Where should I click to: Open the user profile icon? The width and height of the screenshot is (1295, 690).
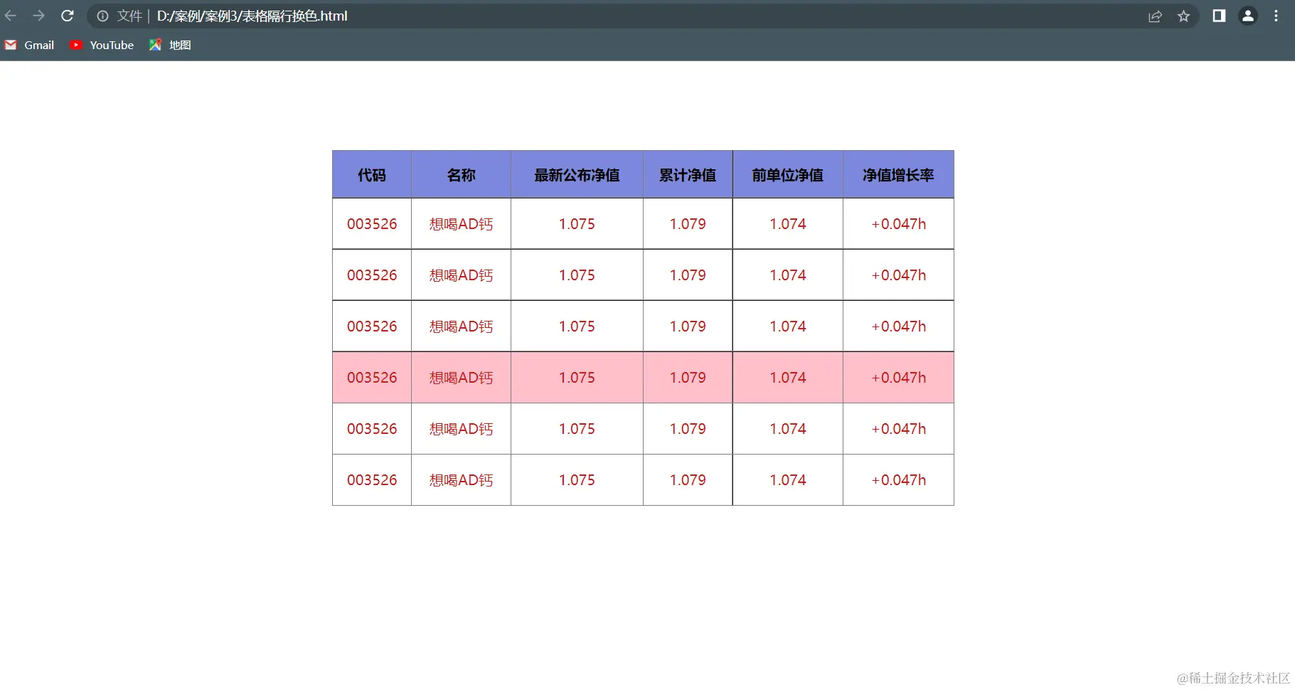click(x=1248, y=16)
